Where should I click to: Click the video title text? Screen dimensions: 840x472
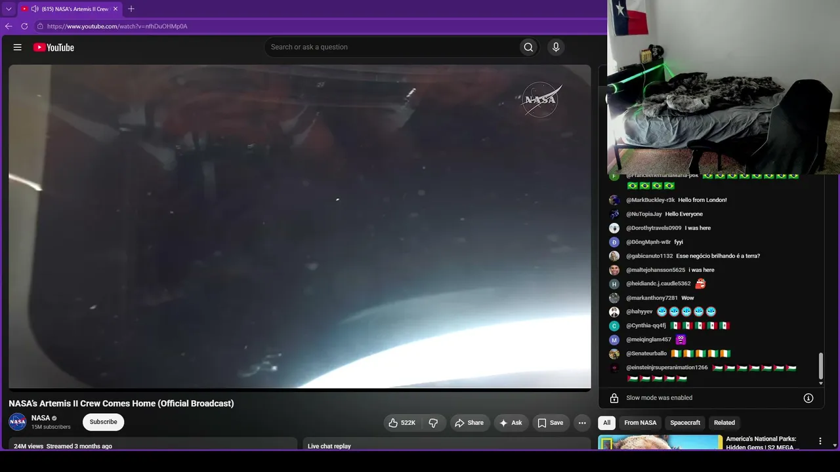tap(121, 404)
